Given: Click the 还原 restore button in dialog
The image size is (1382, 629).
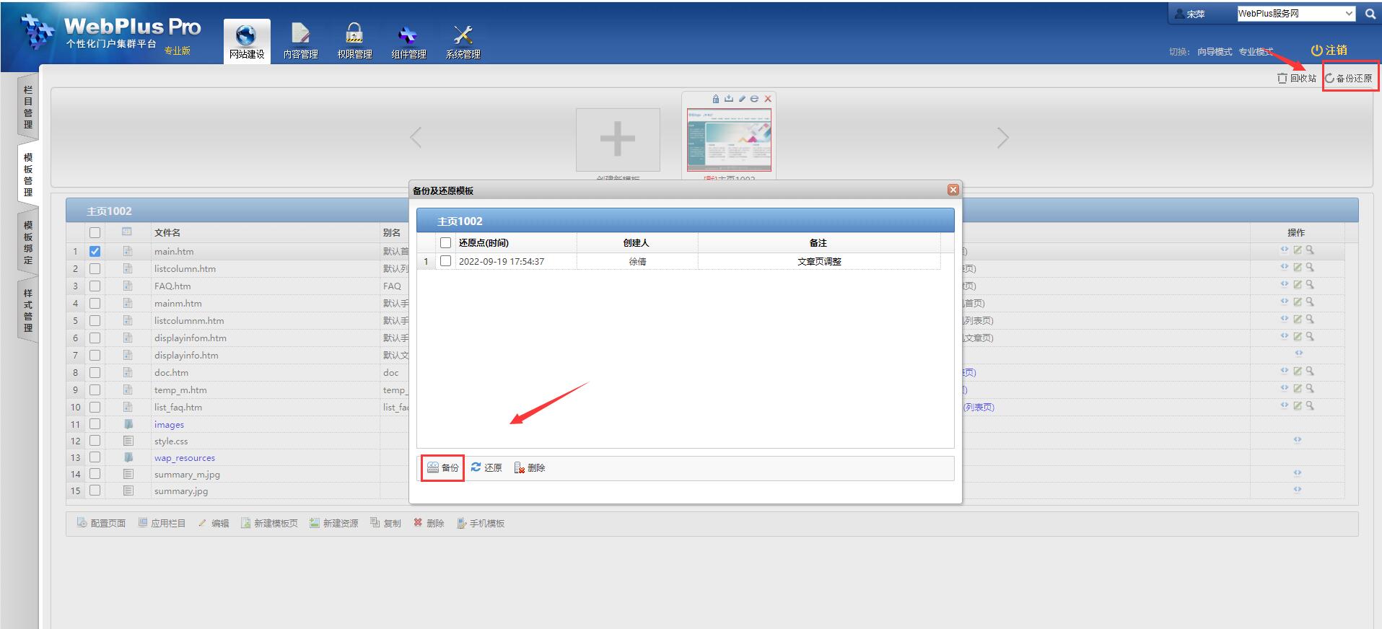Looking at the screenshot, I should [x=486, y=467].
